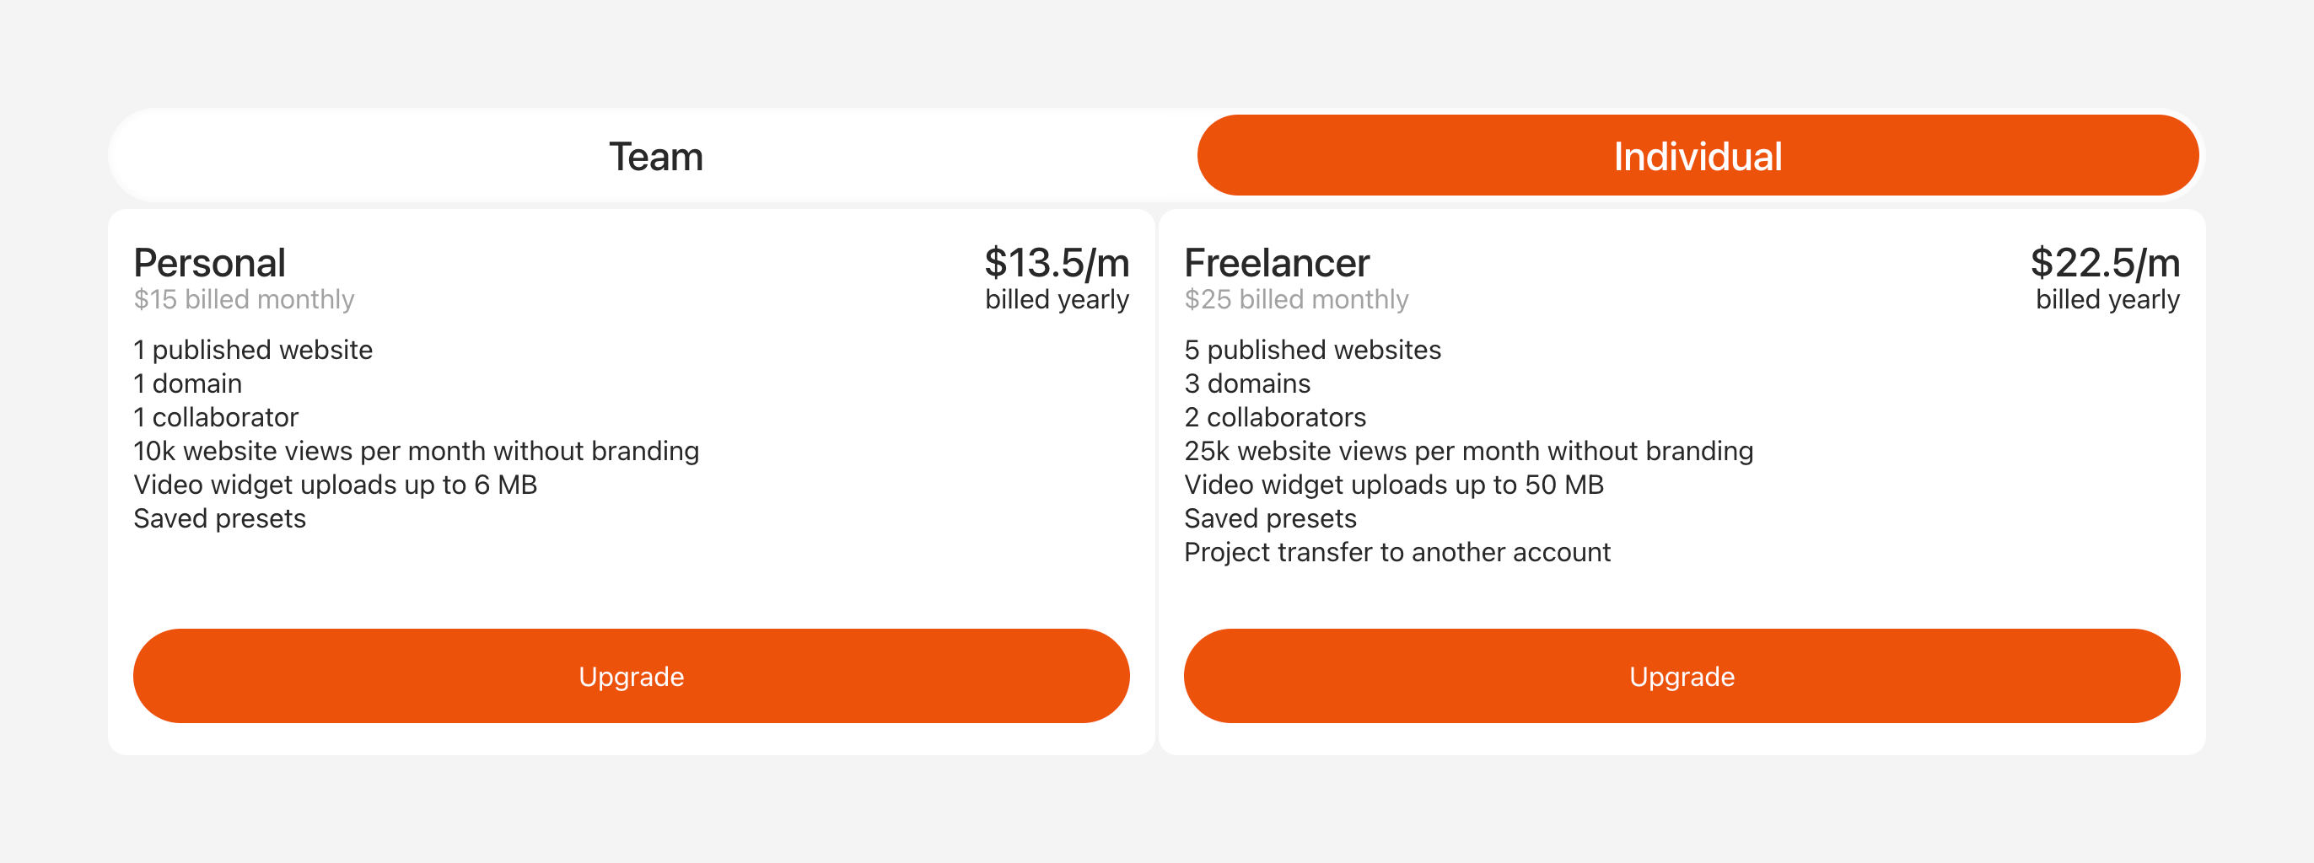This screenshot has width=2314, height=863.
Task: Click "Project transfer to another account"
Action: pos(1396,552)
